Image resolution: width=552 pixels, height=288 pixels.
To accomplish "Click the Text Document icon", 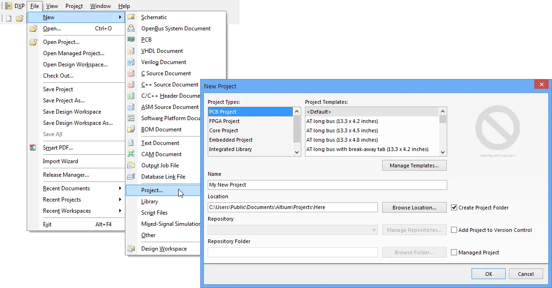I will pyautogui.click(x=131, y=143).
